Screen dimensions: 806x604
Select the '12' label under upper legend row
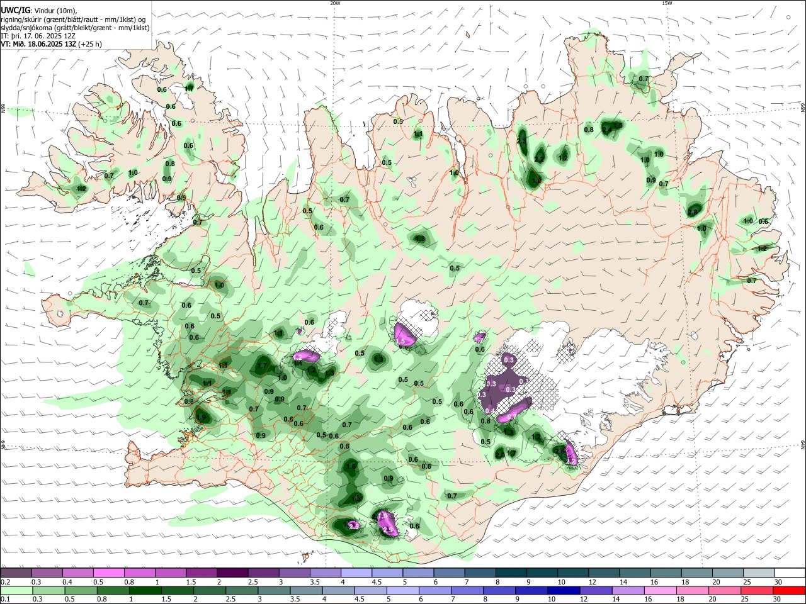592,581
